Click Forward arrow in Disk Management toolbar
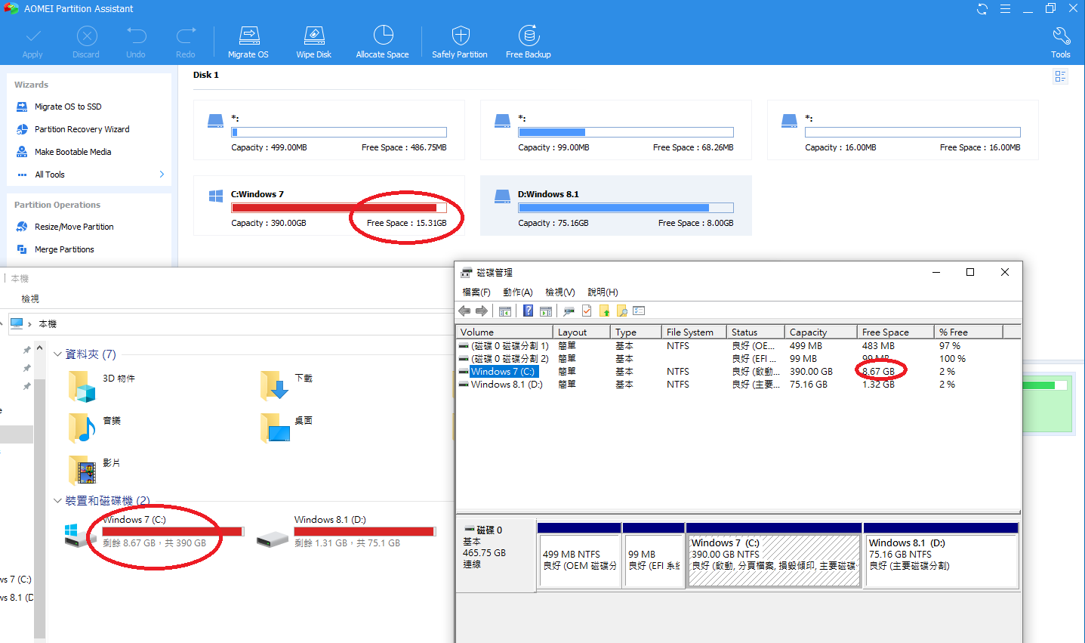Image resolution: width=1085 pixels, height=643 pixels. coord(482,311)
